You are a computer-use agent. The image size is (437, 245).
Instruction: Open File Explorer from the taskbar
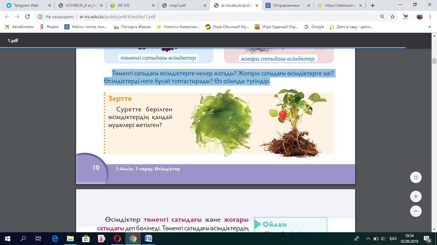[70, 239]
